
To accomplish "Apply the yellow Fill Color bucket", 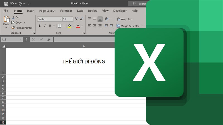I will pos(69,26).
